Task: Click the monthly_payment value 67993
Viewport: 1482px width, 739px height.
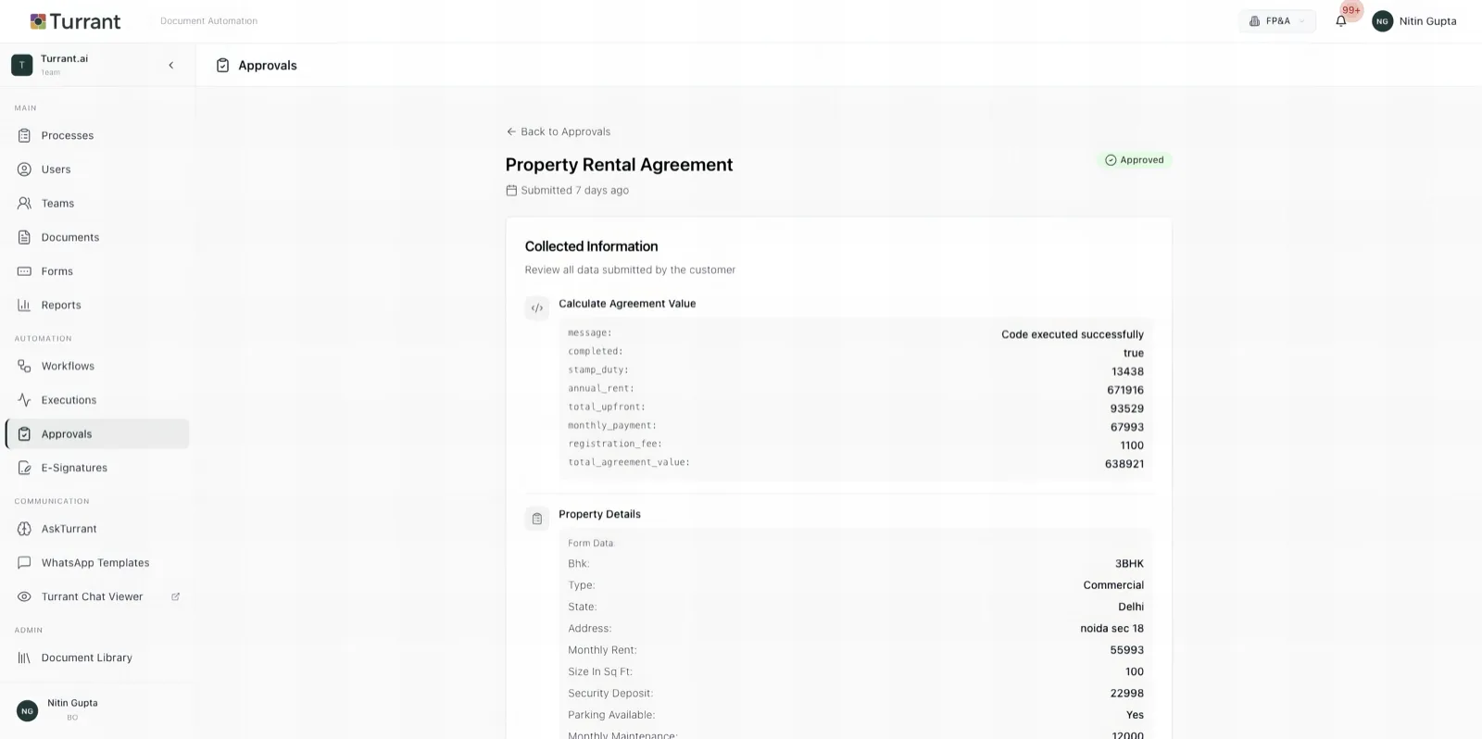Action: tap(1127, 427)
